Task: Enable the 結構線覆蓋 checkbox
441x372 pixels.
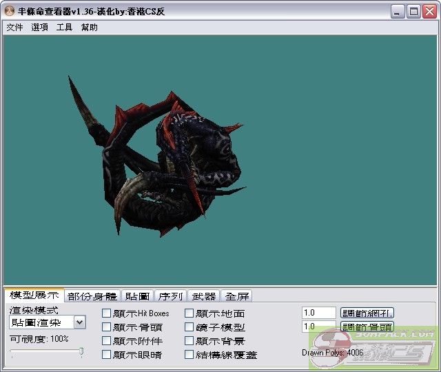Action: point(189,354)
